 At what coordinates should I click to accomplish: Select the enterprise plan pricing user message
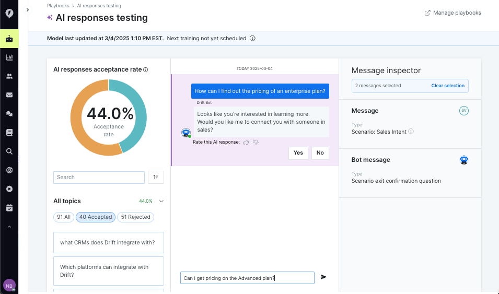[260, 91]
